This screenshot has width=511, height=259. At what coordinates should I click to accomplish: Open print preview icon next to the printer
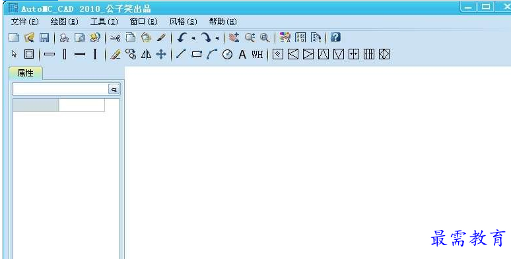[x=79, y=38]
